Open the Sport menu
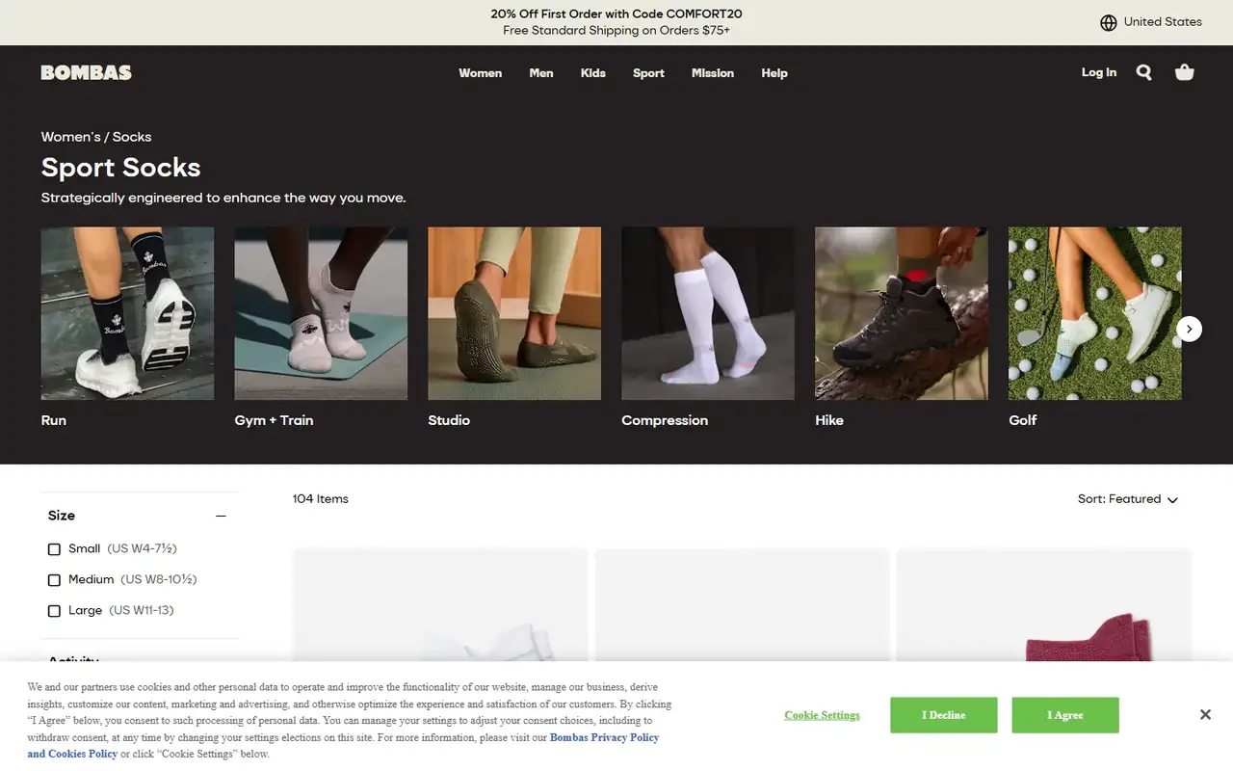The width and height of the screenshot is (1233, 771). pyautogui.click(x=648, y=73)
